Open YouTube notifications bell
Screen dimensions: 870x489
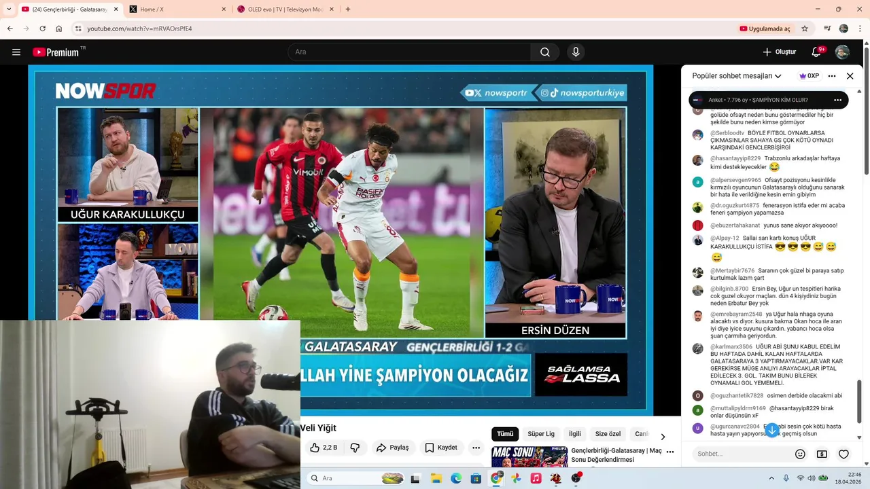tap(818, 52)
